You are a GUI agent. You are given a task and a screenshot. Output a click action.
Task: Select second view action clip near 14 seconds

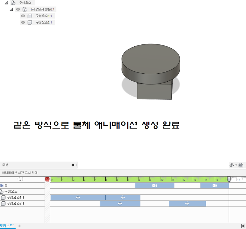tap(214, 185)
